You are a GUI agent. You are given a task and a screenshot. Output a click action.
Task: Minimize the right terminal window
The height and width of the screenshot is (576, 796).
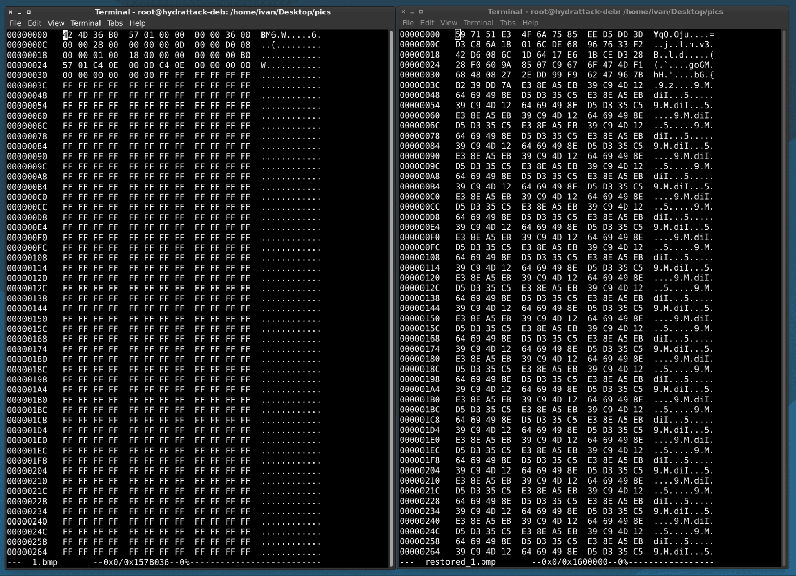pos(412,11)
